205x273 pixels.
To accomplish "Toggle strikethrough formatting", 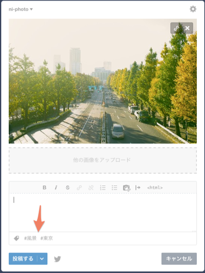I will coord(68,187).
